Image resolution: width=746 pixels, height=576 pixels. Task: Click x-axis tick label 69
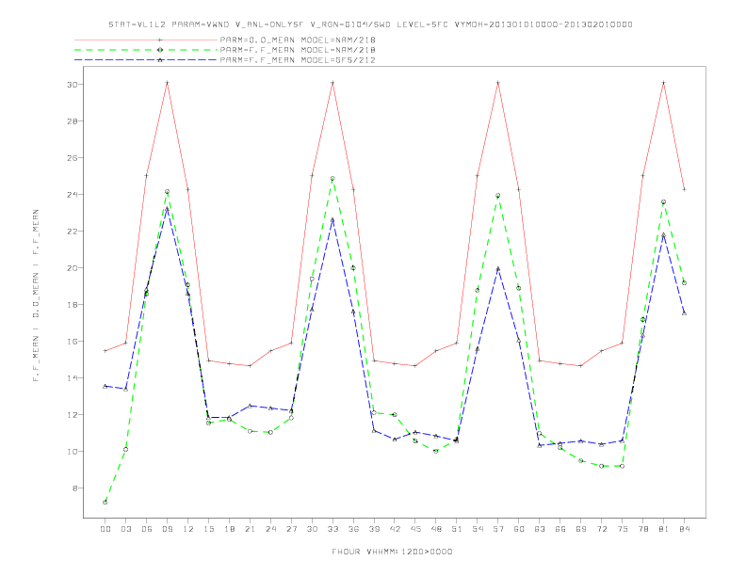coord(581,529)
